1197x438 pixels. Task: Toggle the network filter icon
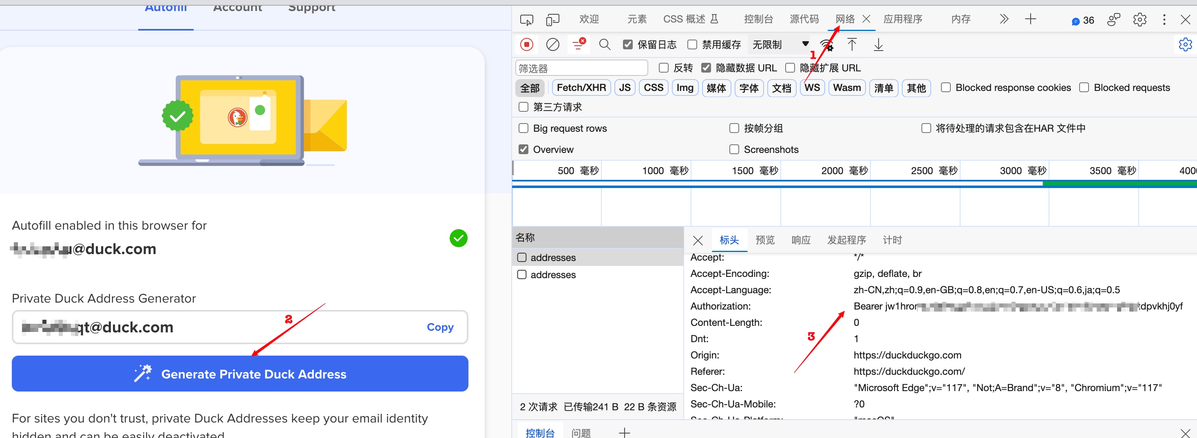[579, 44]
